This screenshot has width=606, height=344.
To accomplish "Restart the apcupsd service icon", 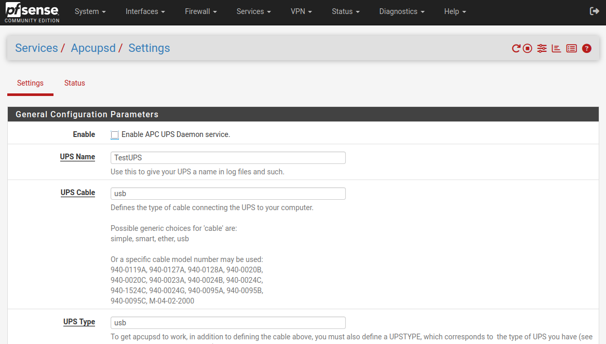I will pyautogui.click(x=516, y=48).
